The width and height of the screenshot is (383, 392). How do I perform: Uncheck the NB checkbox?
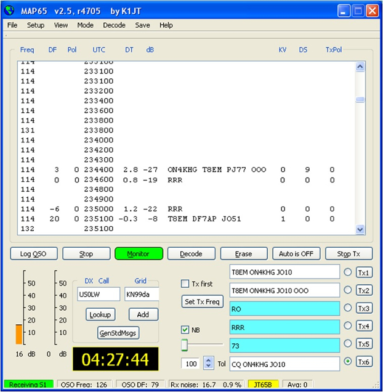(x=185, y=330)
